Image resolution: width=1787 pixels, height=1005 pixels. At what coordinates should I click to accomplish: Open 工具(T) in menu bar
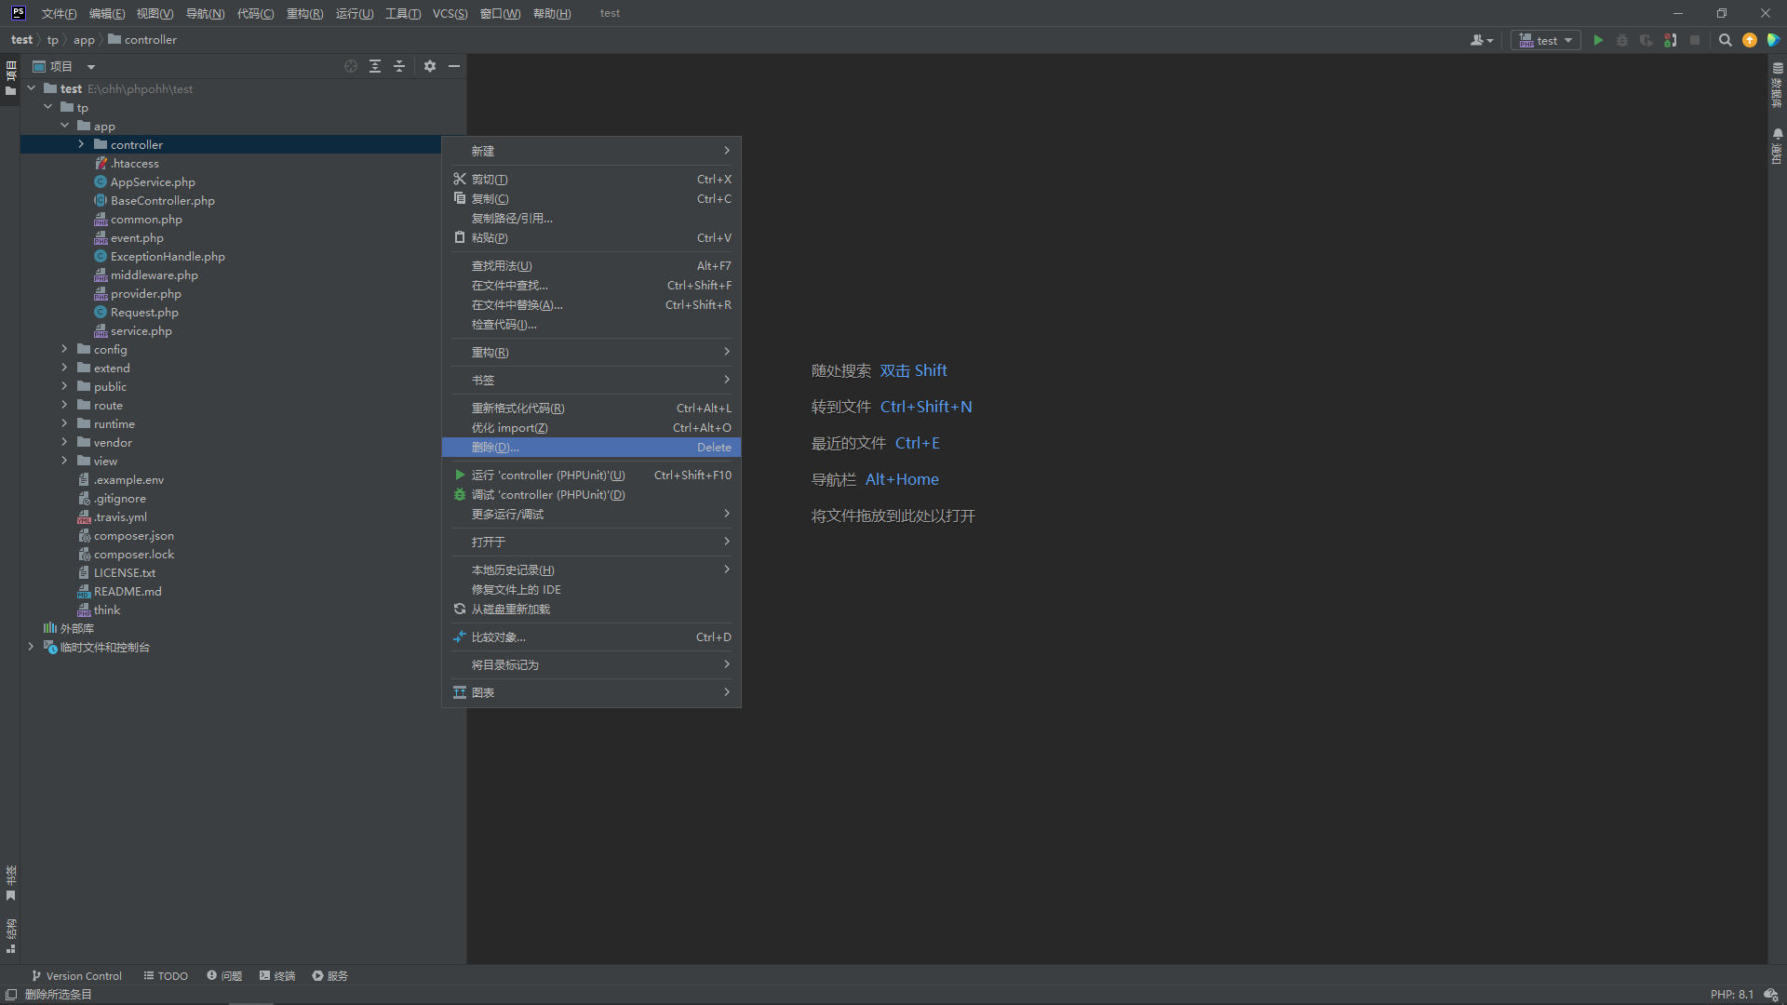(x=403, y=13)
